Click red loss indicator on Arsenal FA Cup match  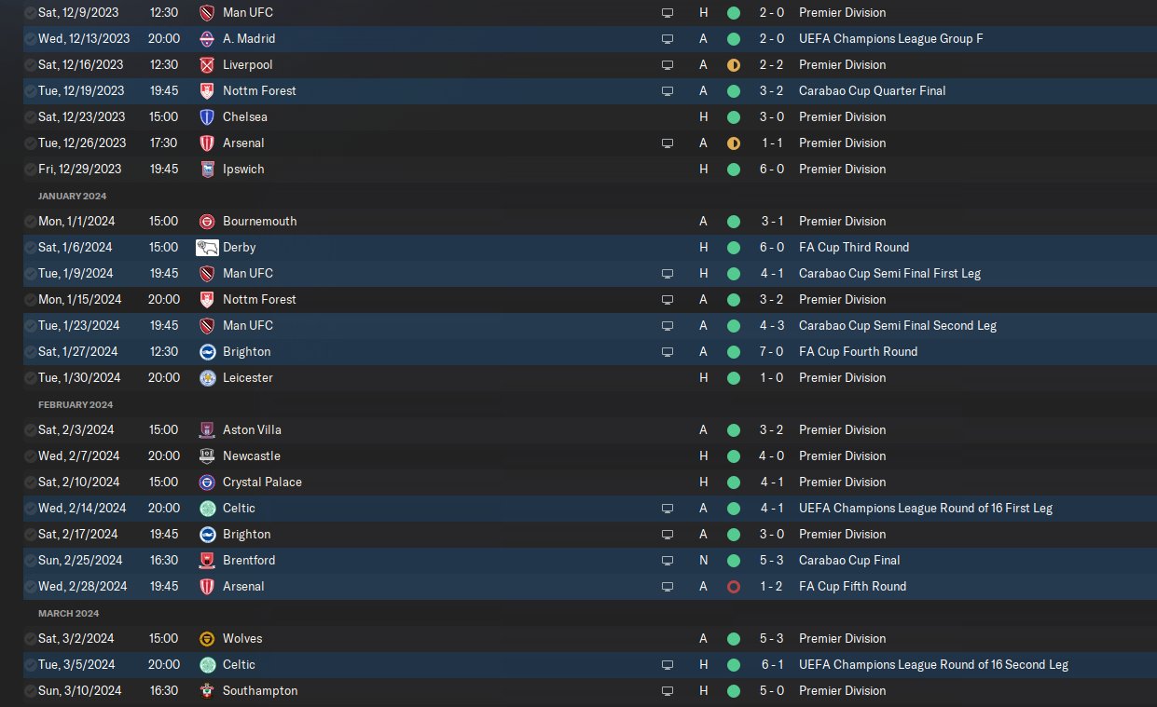[734, 587]
